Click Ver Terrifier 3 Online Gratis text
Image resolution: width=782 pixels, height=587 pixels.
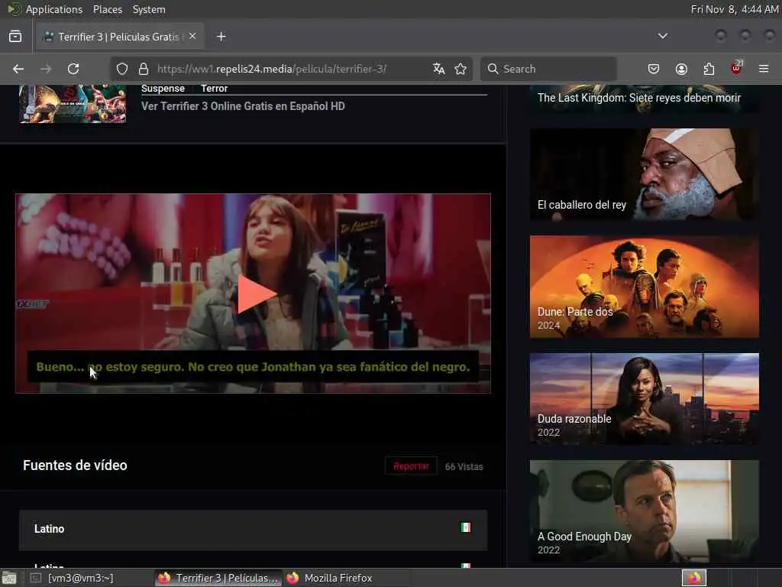243,106
